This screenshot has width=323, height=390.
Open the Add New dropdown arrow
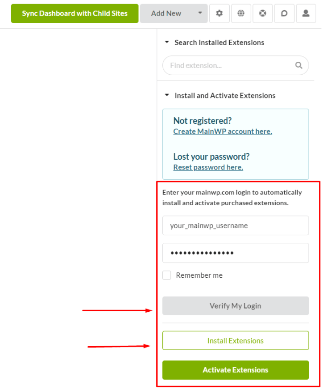(201, 13)
